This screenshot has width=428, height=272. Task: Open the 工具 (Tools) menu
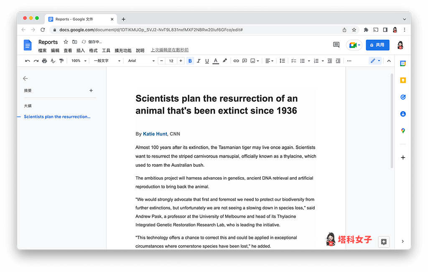(106, 51)
